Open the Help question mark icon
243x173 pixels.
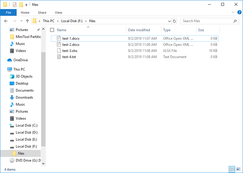click(239, 13)
